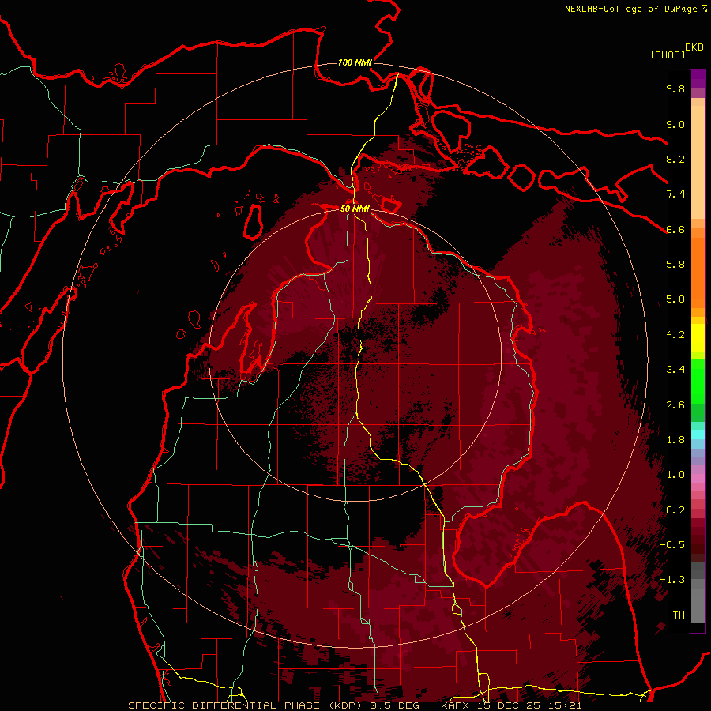Click the 1.0 value on color scale

675,475
